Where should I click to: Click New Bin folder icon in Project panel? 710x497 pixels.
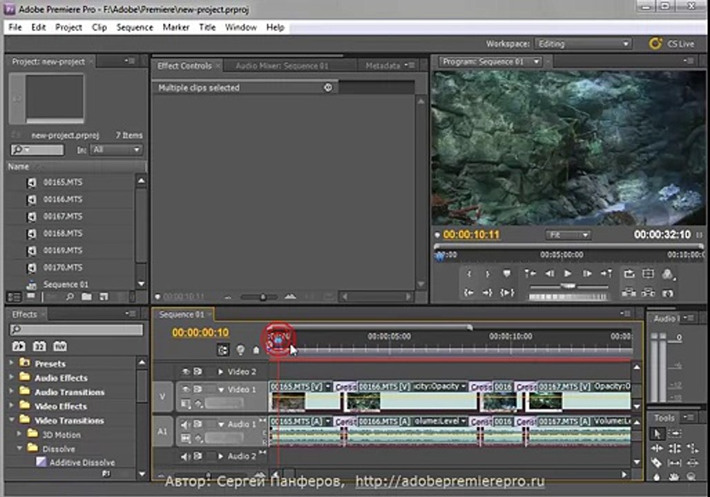[86, 297]
